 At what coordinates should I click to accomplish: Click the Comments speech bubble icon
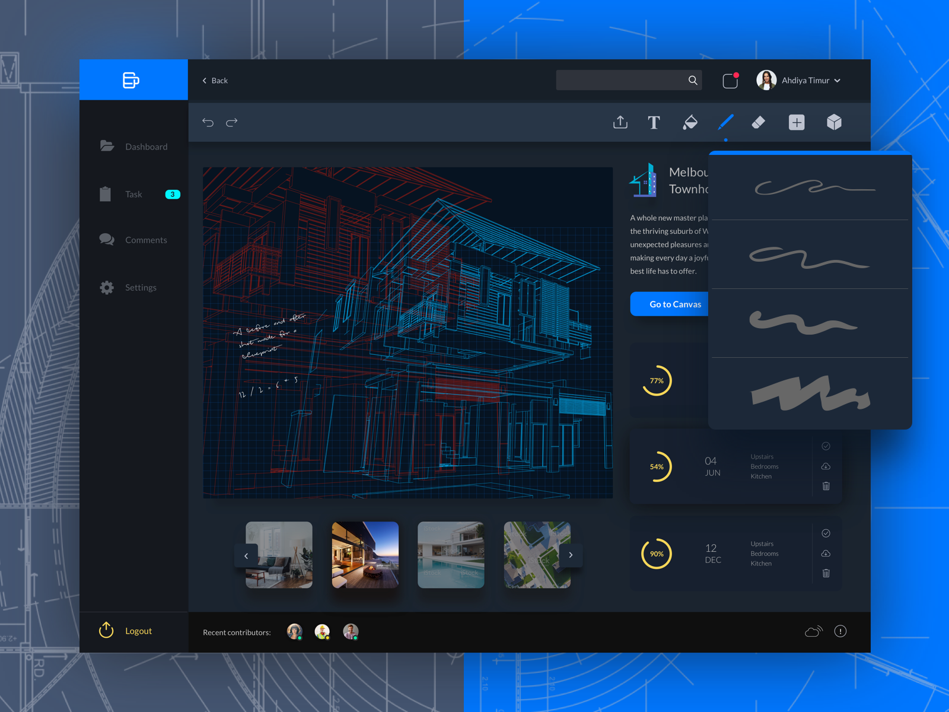point(107,240)
